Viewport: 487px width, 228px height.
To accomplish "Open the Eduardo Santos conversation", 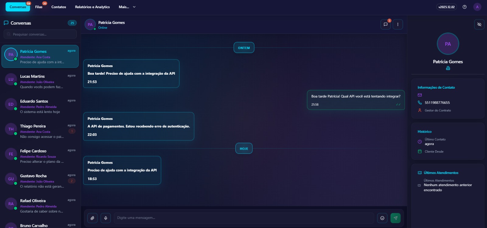I will 40,106.
